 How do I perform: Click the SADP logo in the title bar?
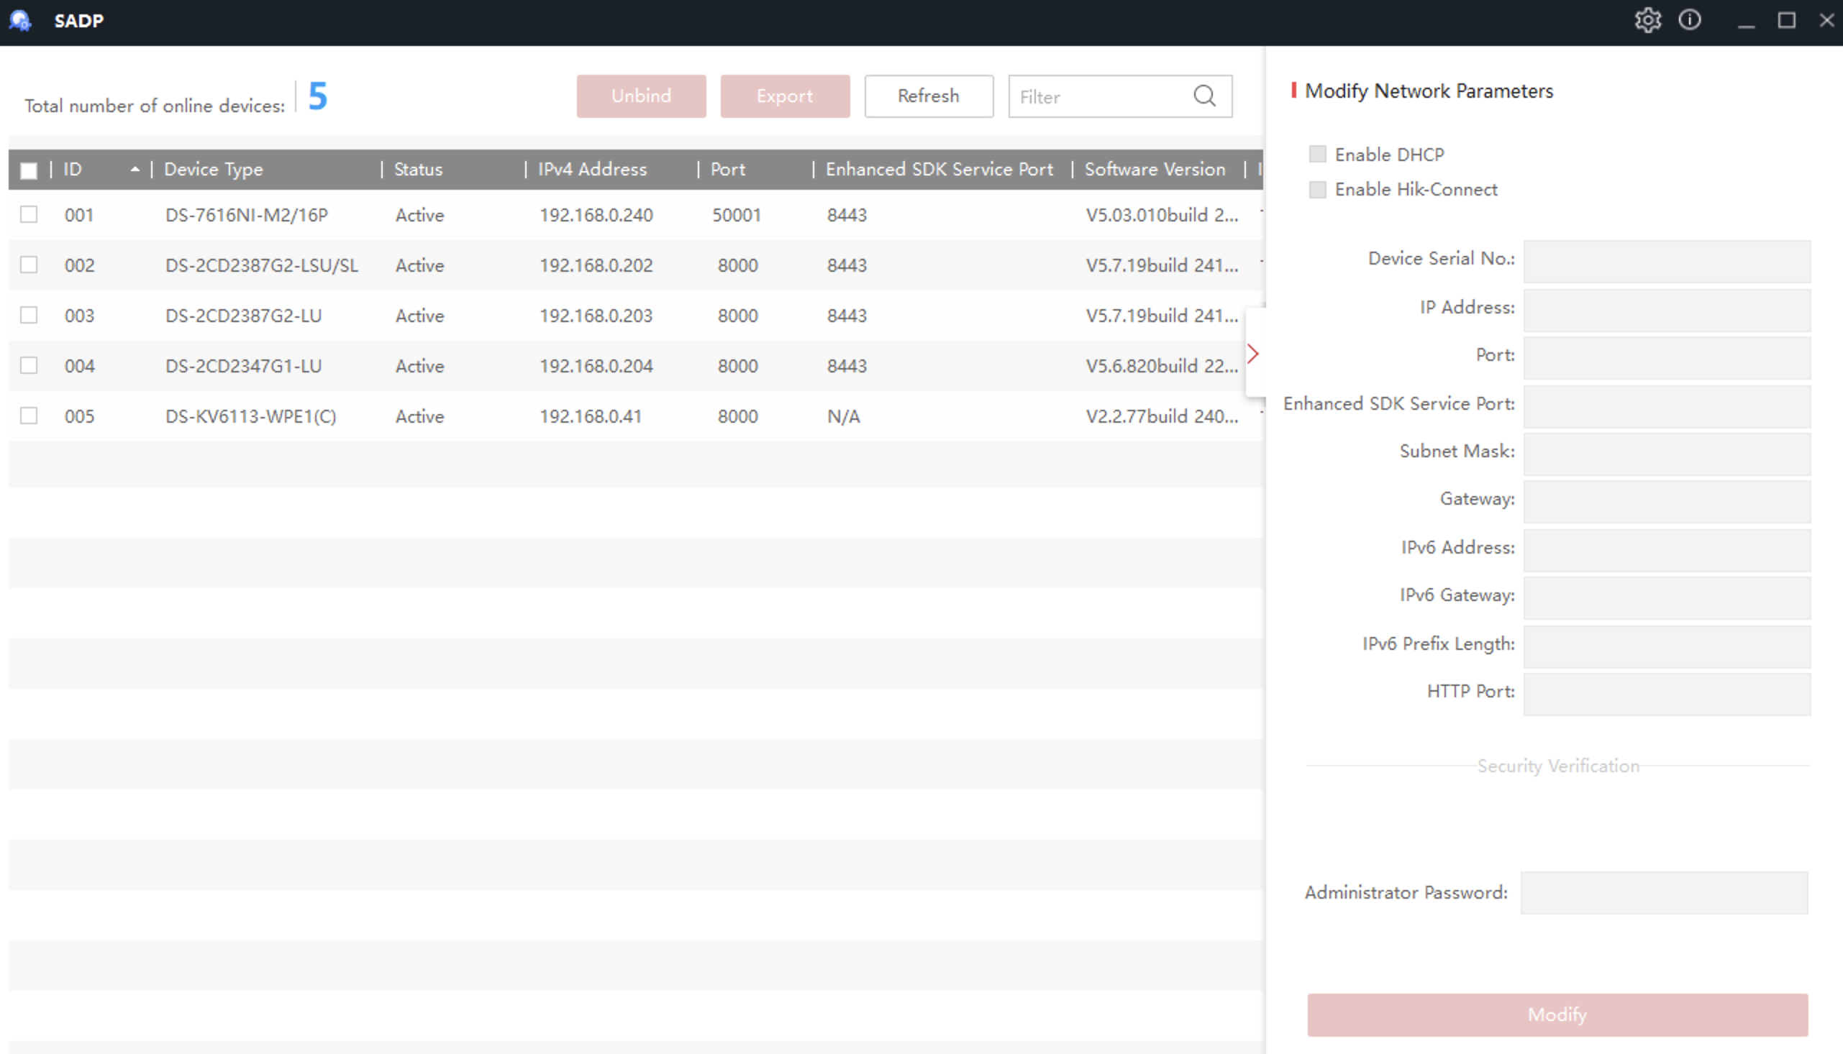coord(20,20)
